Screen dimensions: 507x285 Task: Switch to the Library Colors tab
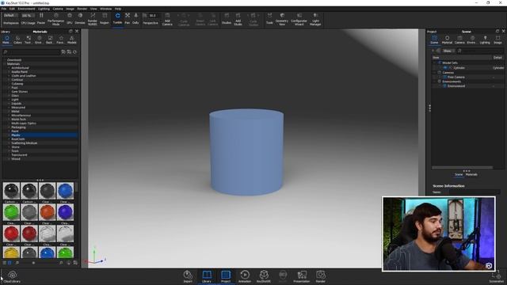coord(17,40)
